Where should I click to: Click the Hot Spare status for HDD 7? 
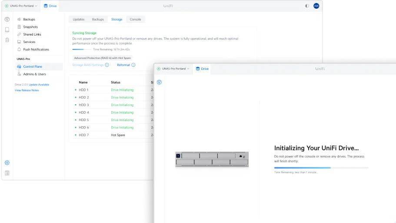click(x=118, y=135)
